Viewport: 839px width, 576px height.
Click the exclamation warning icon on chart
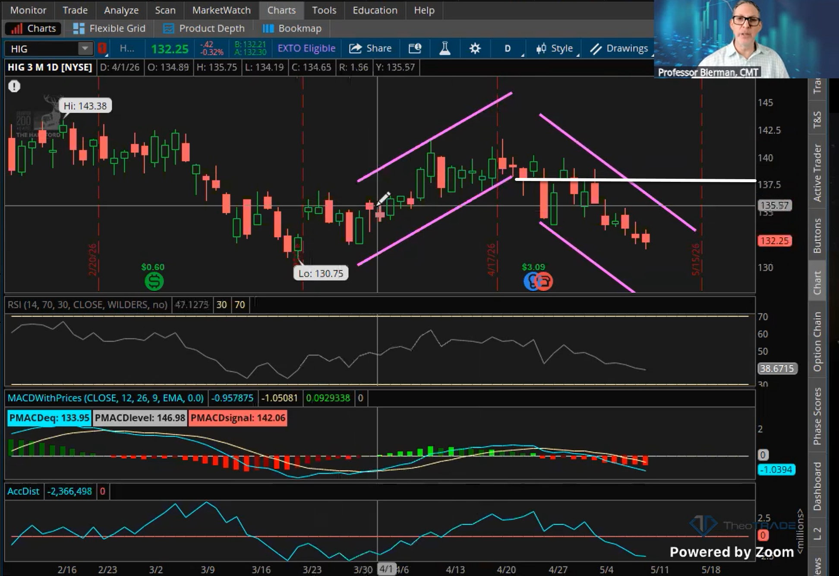tap(14, 86)
